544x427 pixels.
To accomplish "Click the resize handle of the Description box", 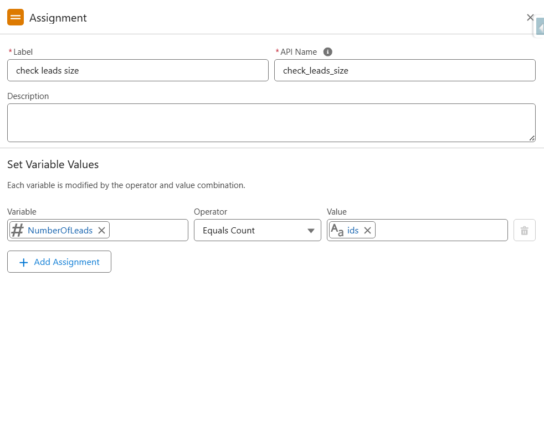I will (532, 139).
